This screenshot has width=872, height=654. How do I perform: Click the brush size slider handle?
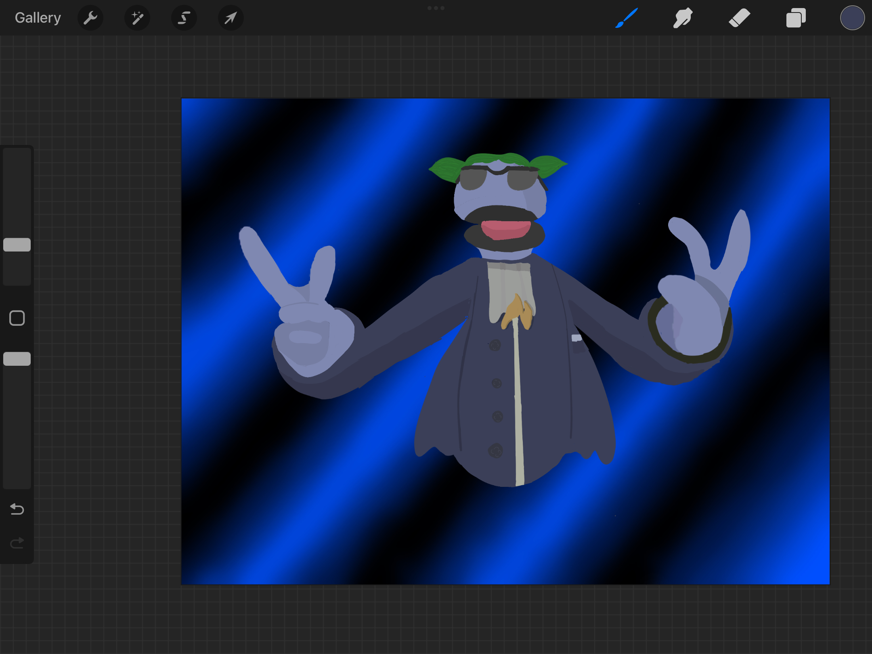(17, 245)
